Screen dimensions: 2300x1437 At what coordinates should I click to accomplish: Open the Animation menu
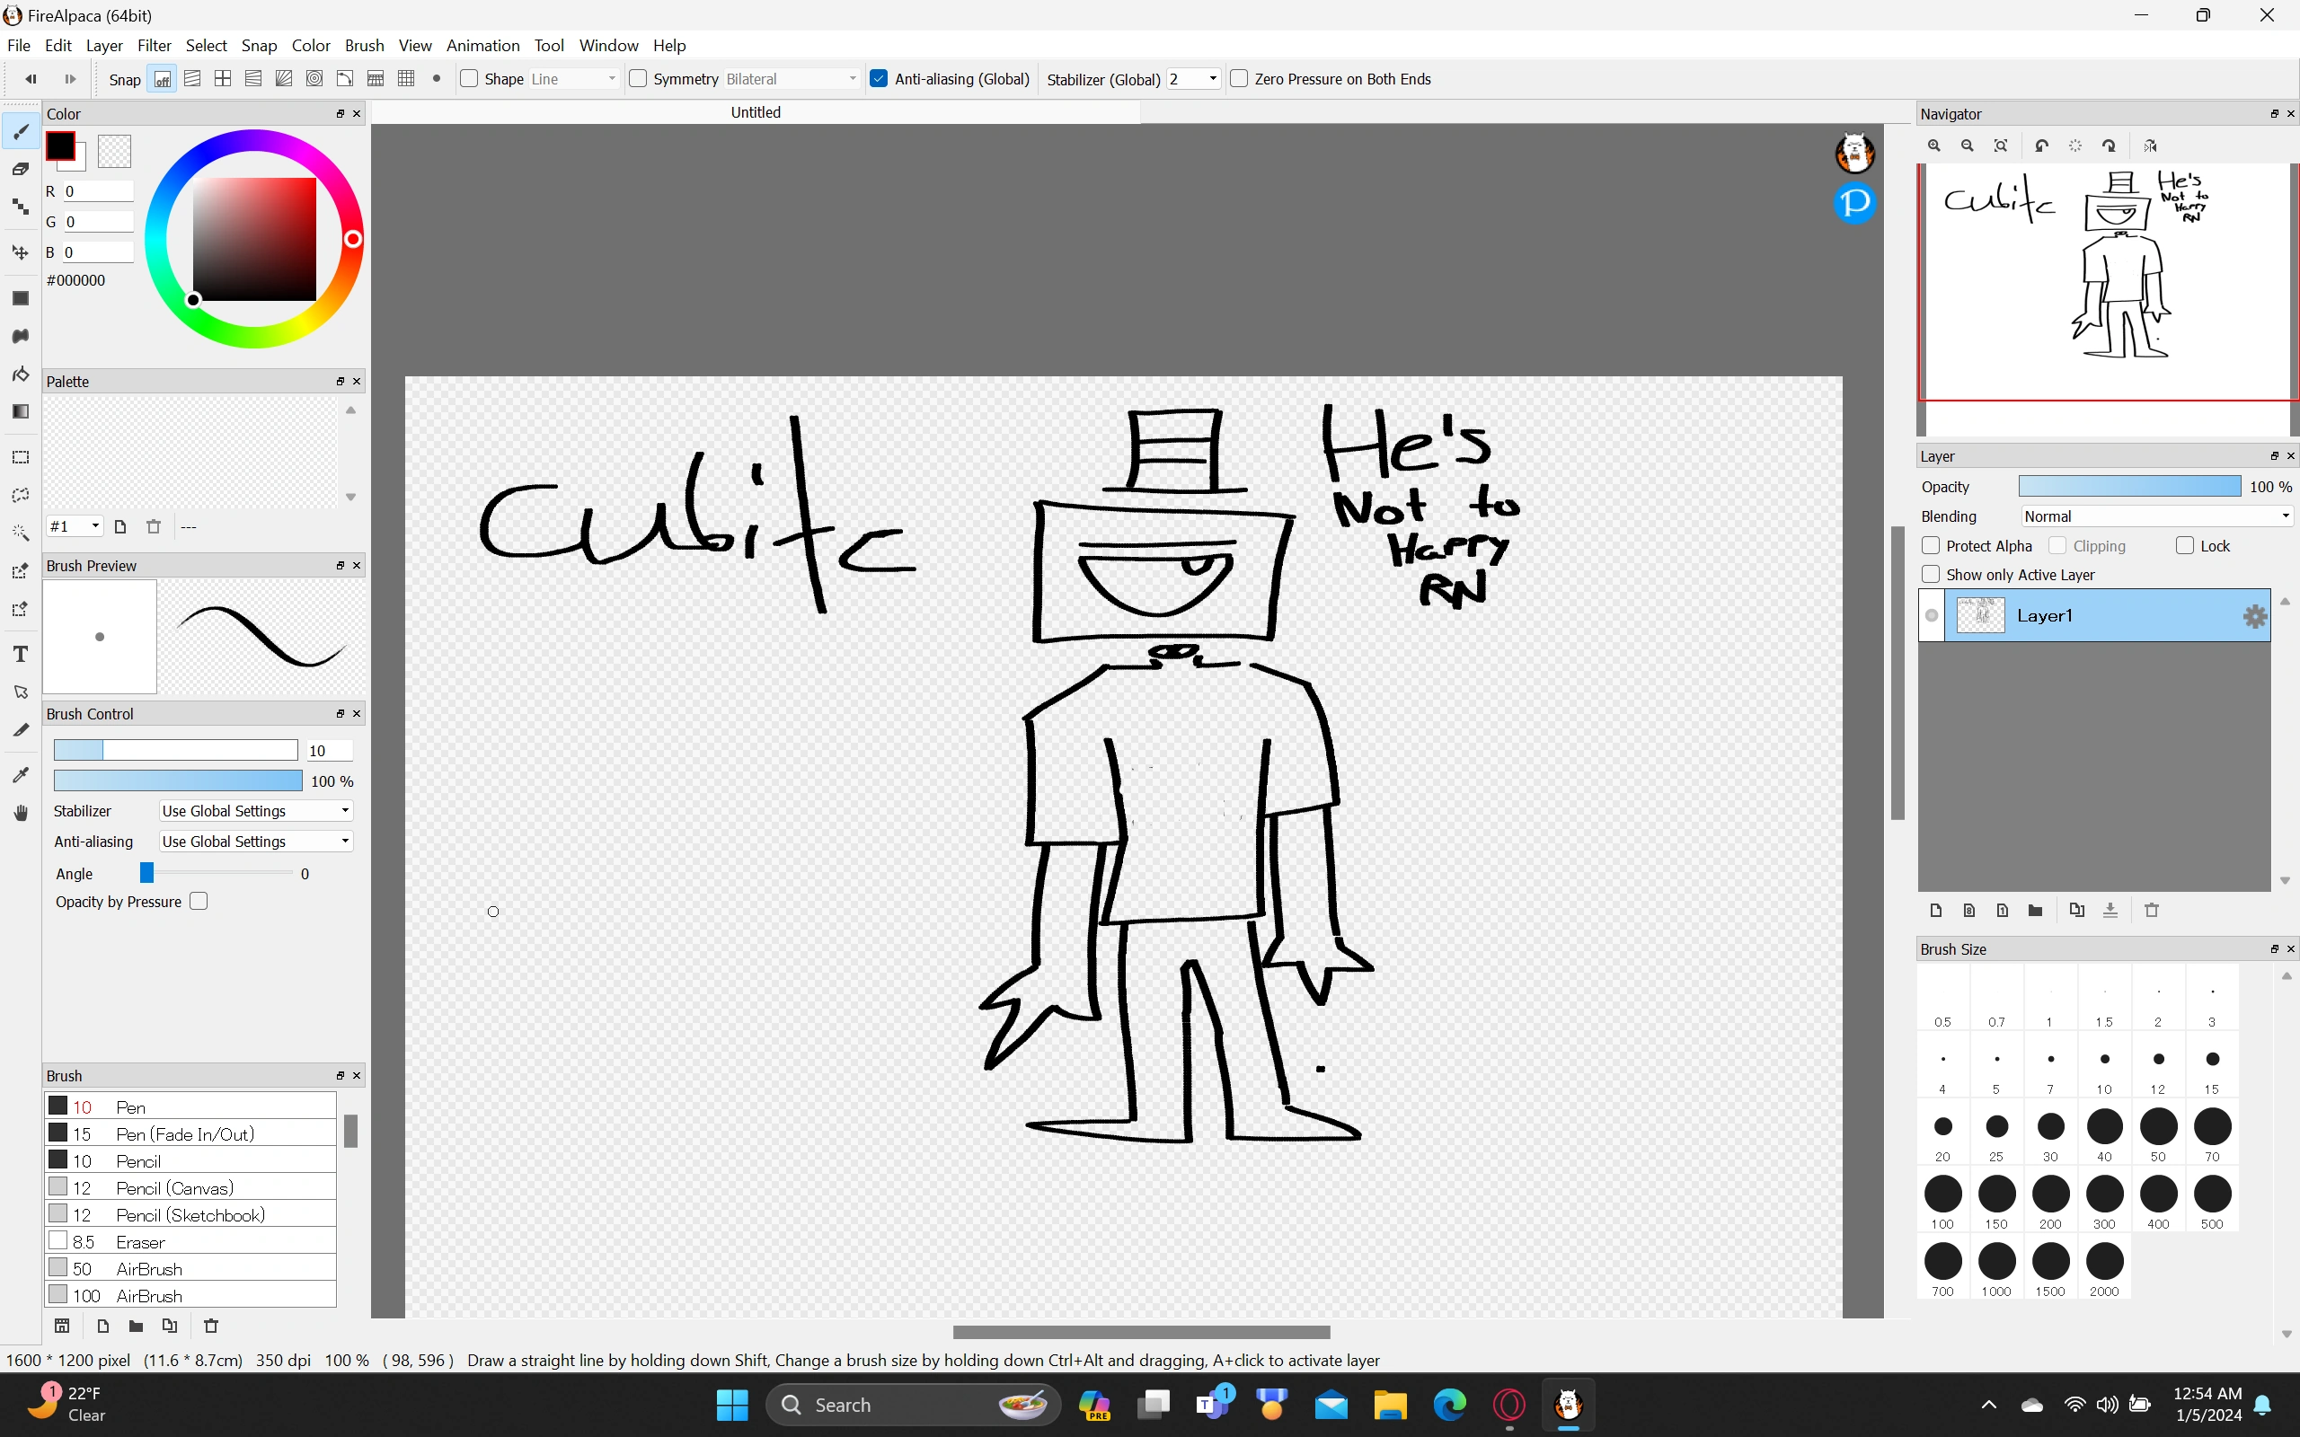tap(482, 45)
